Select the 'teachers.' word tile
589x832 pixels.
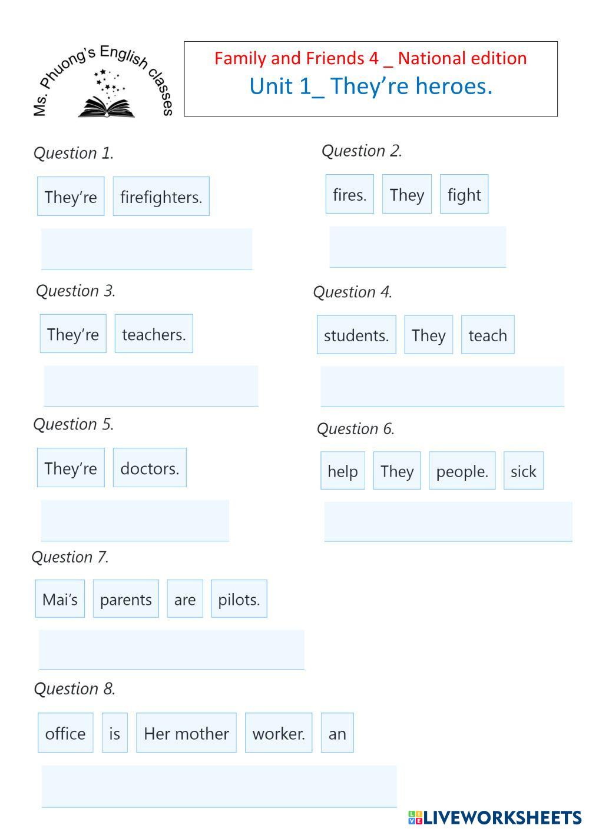click(154, 334)
